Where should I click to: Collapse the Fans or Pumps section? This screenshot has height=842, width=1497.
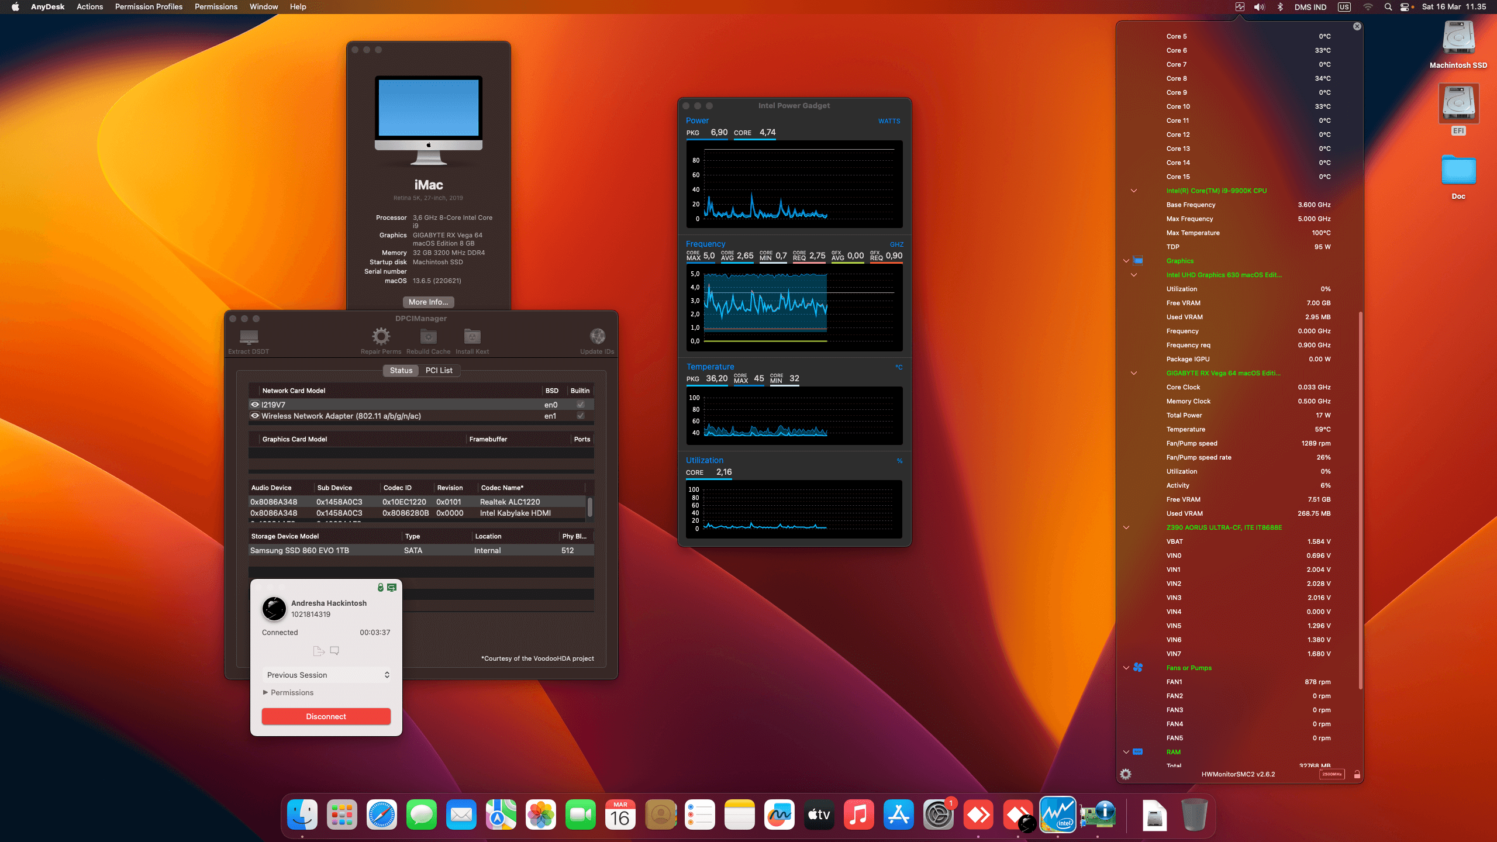pyautogui.click(x=1126, y=667)
